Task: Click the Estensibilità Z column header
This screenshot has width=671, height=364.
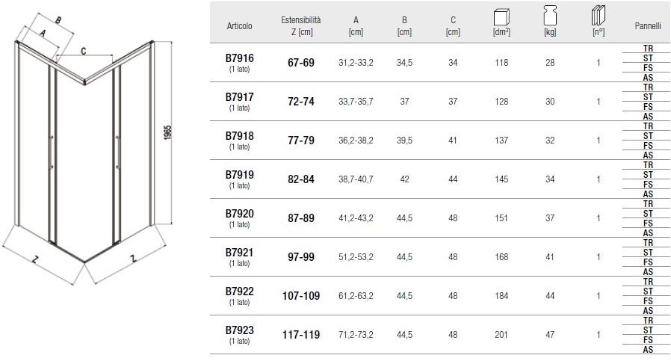Action: 301,25
